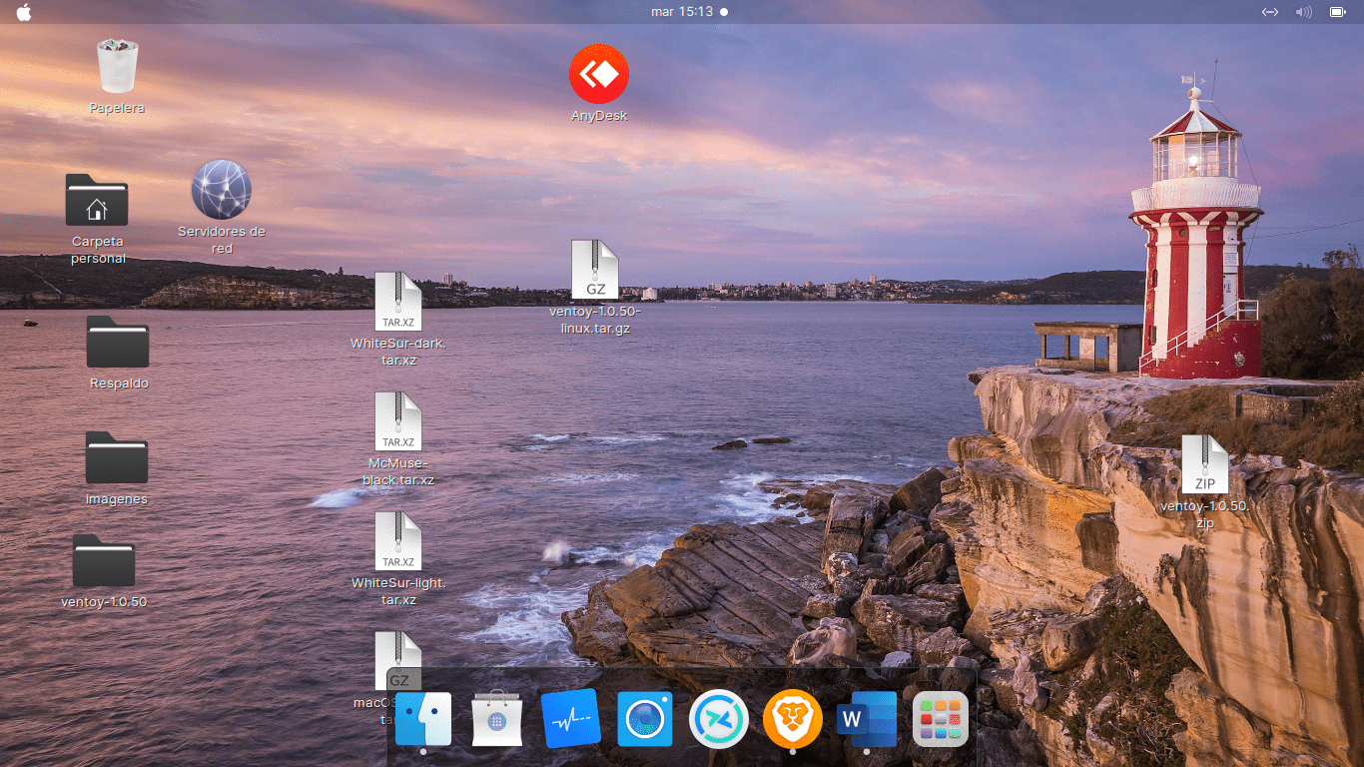Show the applications grid launcher
The width and height of the screenshot is (1364, 767).
941,718
